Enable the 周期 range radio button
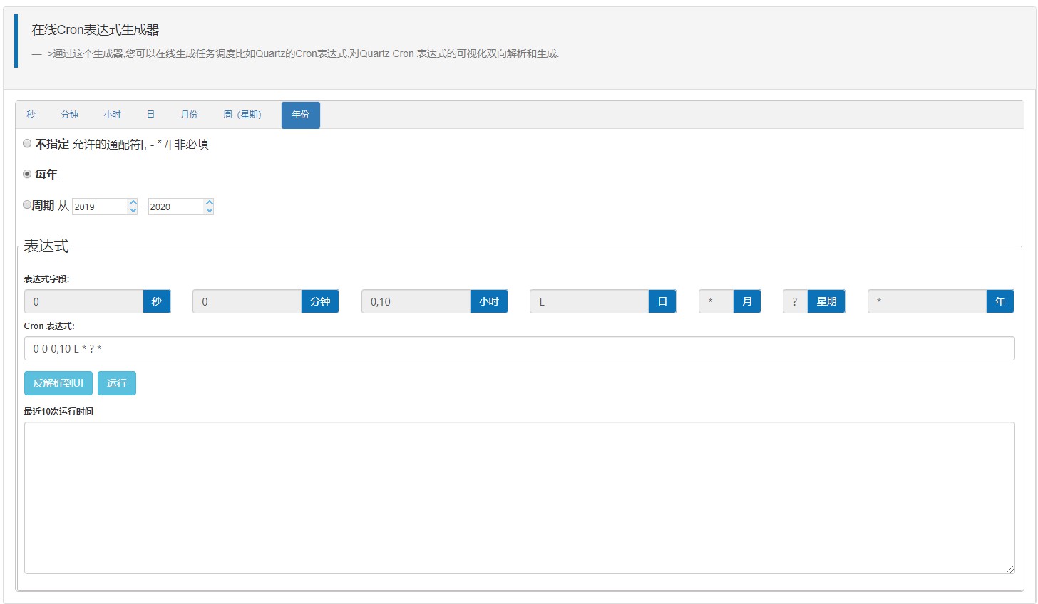 tap(27, 204)
